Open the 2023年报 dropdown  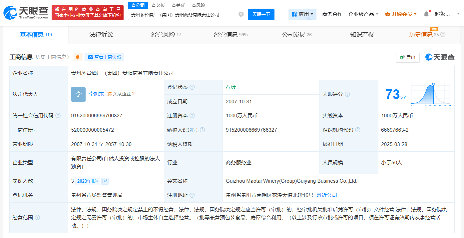88,181
